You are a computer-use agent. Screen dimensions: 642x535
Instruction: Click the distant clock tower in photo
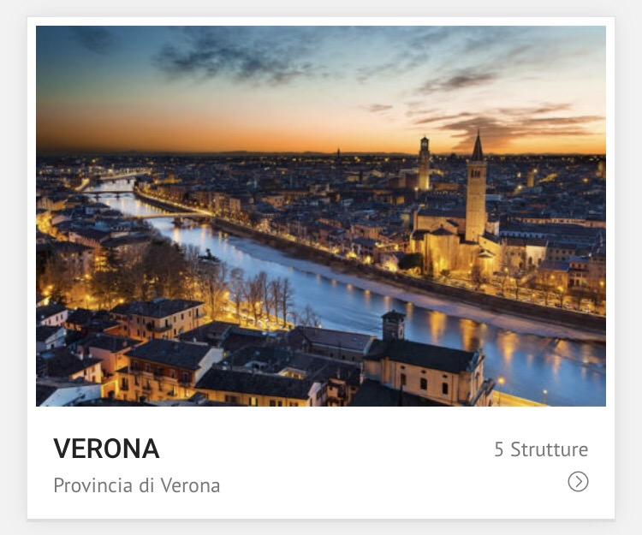(425, 163)
